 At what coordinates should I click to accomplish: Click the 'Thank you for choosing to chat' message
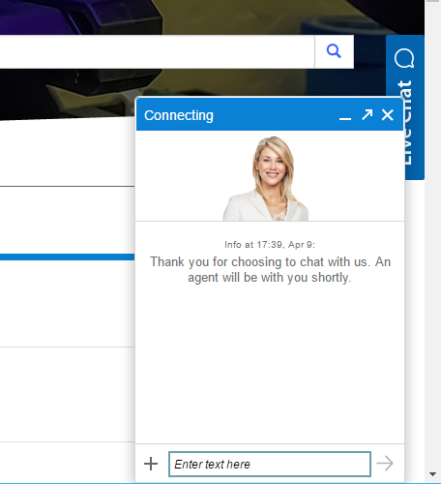pos(270,269)
